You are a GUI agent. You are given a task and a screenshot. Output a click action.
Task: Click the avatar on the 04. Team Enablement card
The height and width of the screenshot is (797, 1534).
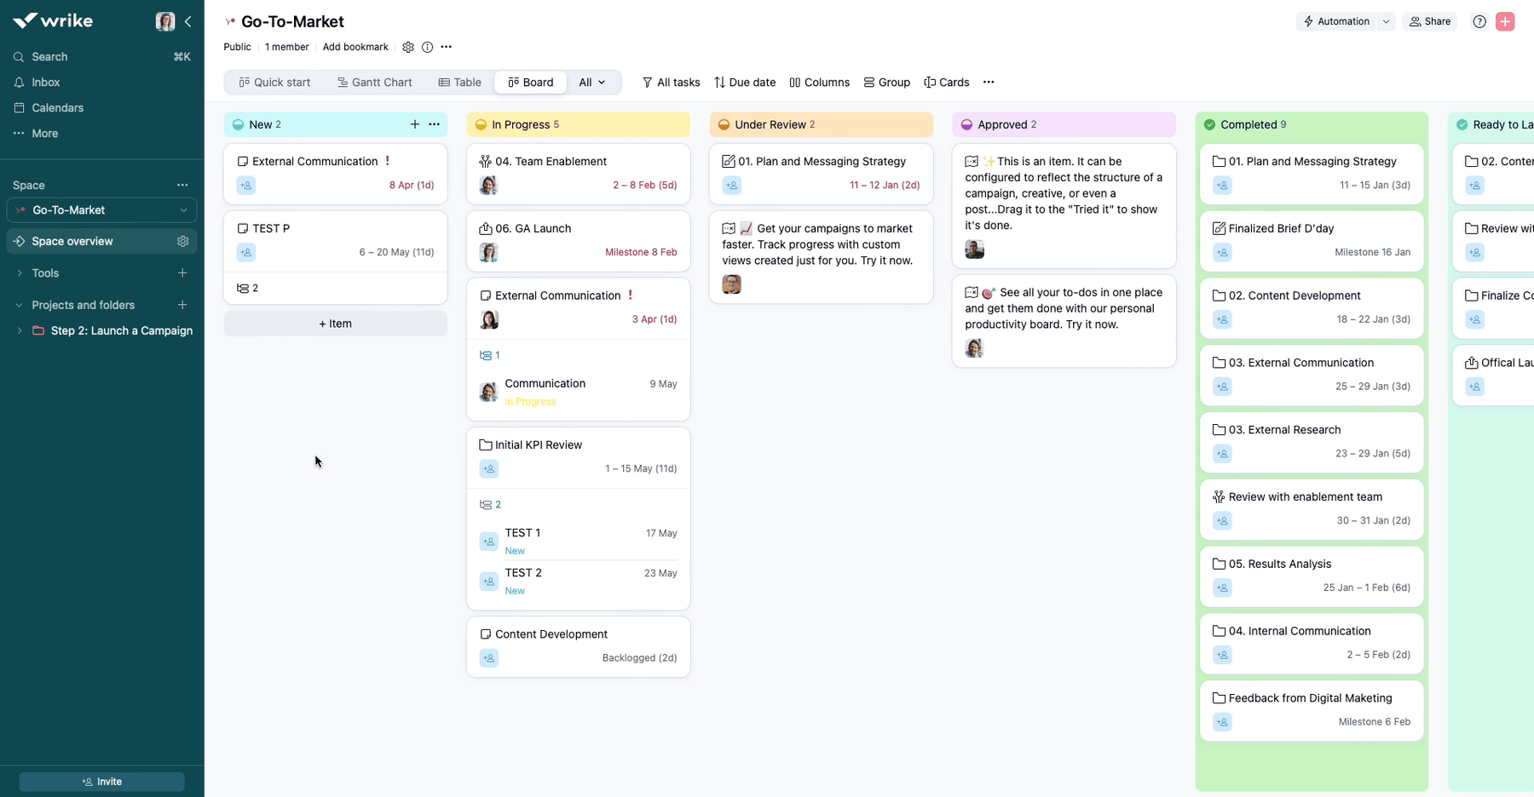[x=488, y=185]
